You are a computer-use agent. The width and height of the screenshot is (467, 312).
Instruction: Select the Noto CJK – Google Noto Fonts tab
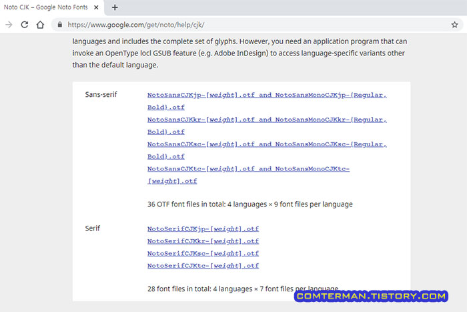pos(51,7)
